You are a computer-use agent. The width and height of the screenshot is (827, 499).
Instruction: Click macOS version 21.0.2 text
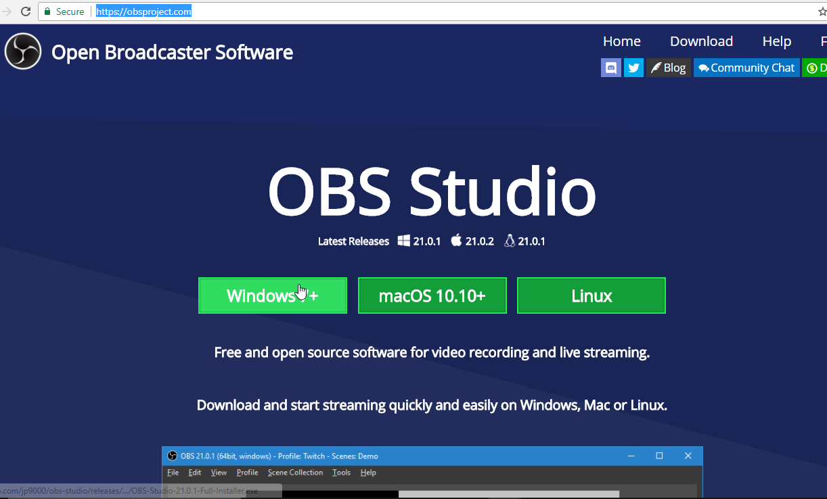click(x=480, y=241)
